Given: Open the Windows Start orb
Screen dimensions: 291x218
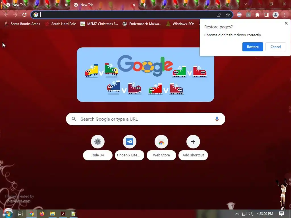Looking at the screenshot, I should (7, 213).
